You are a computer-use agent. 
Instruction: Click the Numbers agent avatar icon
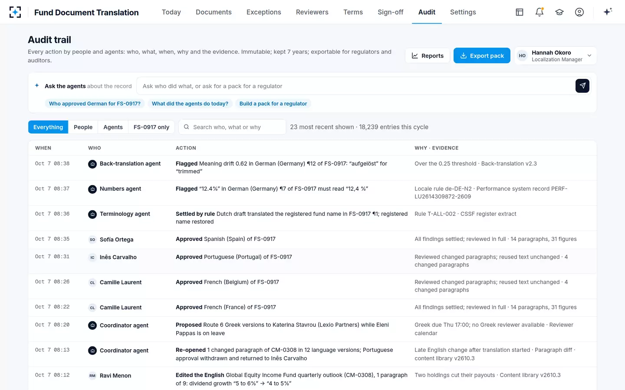point(92,189)
